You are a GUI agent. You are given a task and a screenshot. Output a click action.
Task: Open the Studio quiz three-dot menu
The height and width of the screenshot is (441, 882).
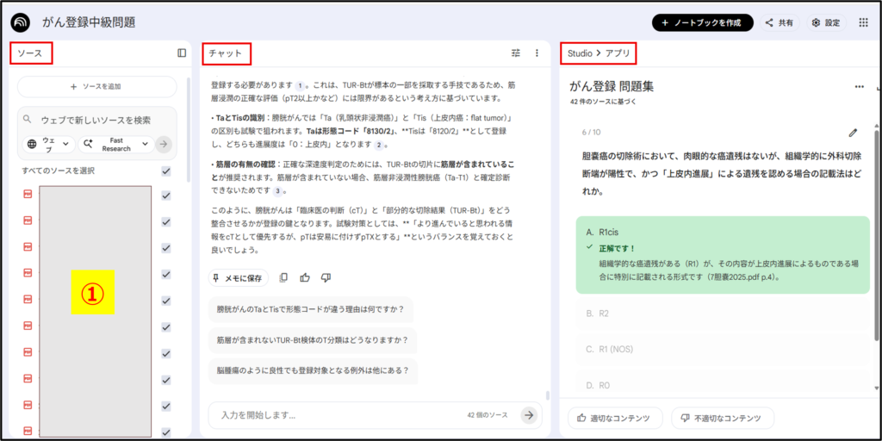[859, 87]
